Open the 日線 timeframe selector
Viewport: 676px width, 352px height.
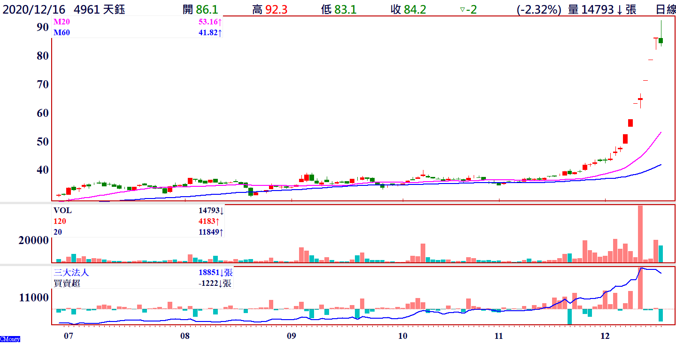[x=665, y=9]
